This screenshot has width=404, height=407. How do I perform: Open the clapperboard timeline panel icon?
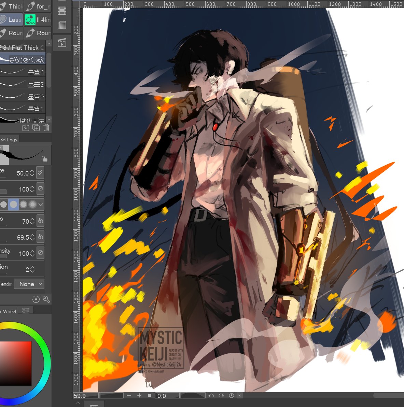pos(62,43)
